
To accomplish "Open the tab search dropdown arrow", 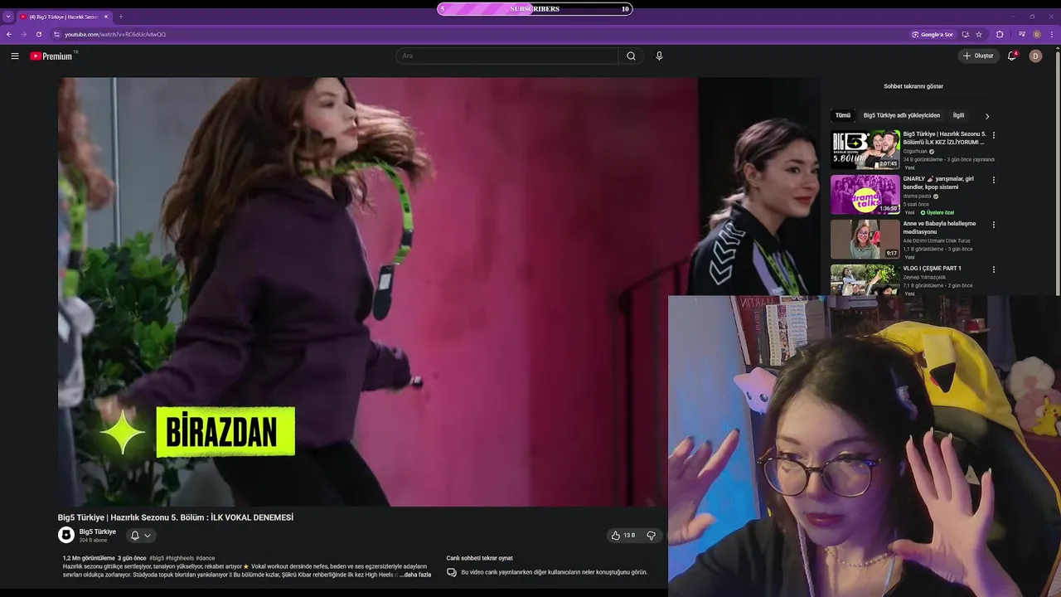I will coord(8,17).
